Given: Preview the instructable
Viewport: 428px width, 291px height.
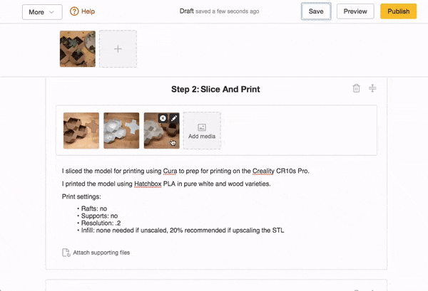Looking at the screenshot, I should 355,12.
